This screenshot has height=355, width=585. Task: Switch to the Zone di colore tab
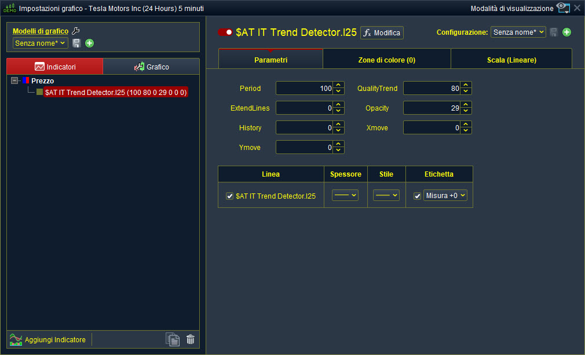(386, 60)
